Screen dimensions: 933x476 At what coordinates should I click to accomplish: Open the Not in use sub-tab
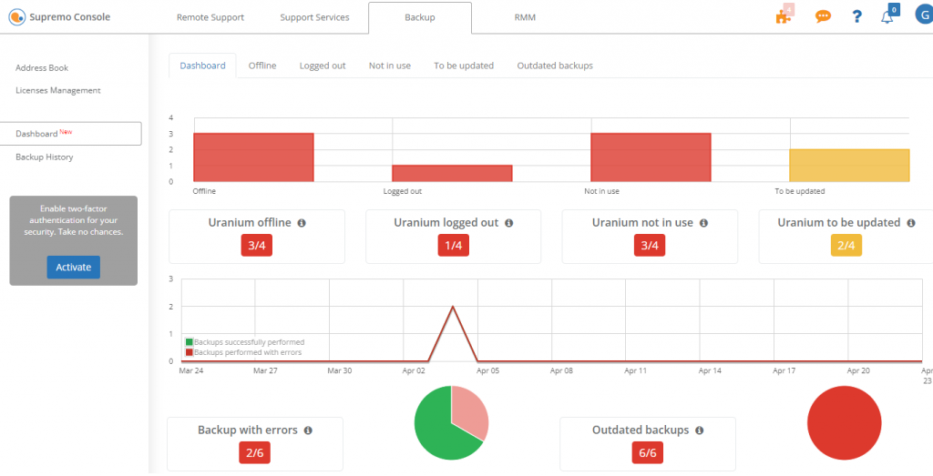tap(390, 66)
